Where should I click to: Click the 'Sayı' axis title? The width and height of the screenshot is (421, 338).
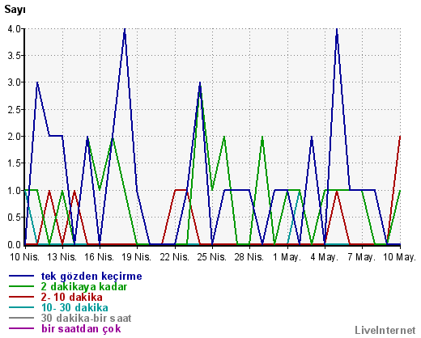15,10
